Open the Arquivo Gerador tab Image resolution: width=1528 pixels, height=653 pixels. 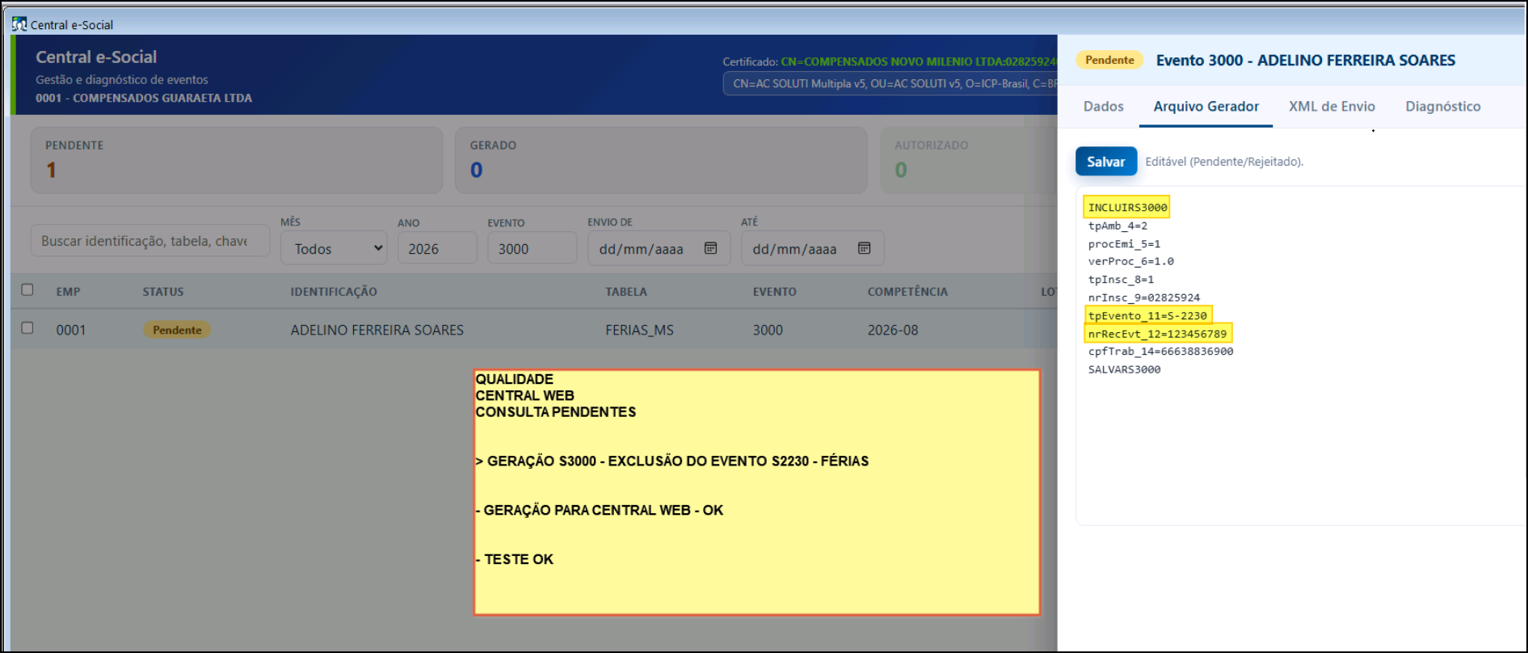click(x=1206, y=106)
